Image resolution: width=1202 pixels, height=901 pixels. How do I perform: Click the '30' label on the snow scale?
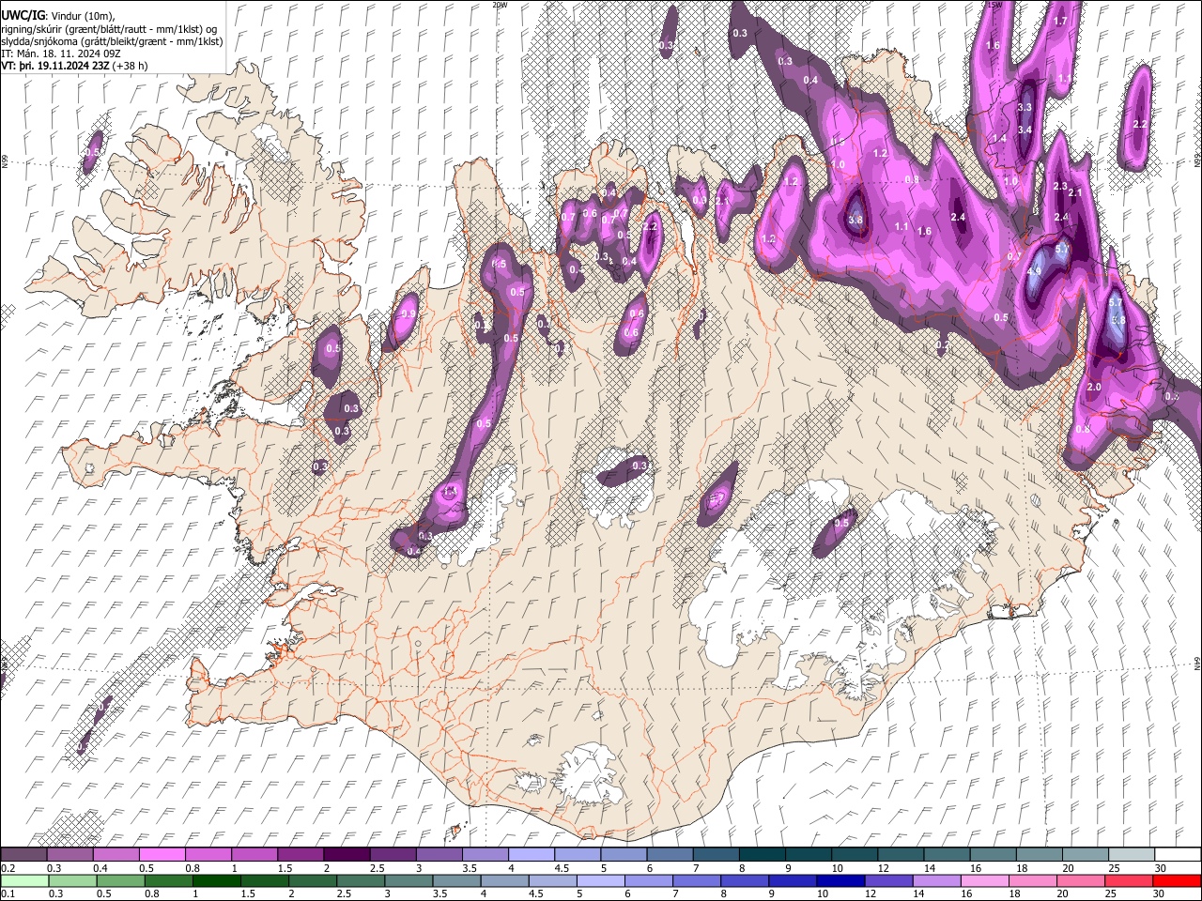1159,868
